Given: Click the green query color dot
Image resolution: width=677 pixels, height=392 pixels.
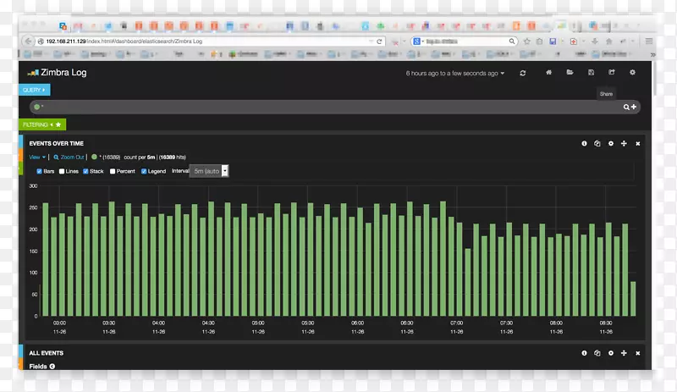Looking at the screenshot, I should click(x=36, y=108).
